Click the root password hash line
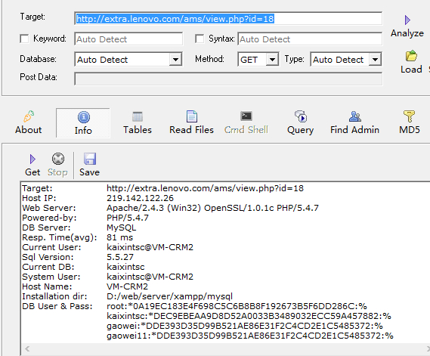Image resolution: width=430 pixels, height=356 pixels. tap(237, 306)
